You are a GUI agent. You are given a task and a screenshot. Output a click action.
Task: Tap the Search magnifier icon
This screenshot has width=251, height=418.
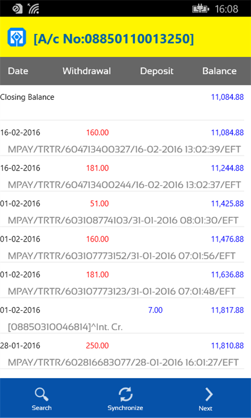[41, 394]
